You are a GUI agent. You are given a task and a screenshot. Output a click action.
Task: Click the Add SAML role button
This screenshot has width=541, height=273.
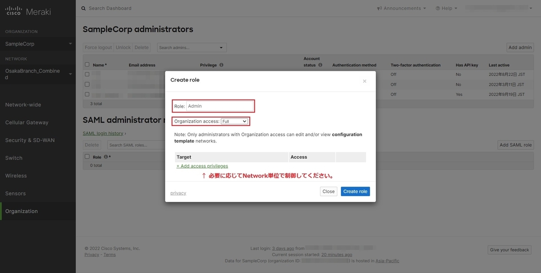(x=516, y=145)
